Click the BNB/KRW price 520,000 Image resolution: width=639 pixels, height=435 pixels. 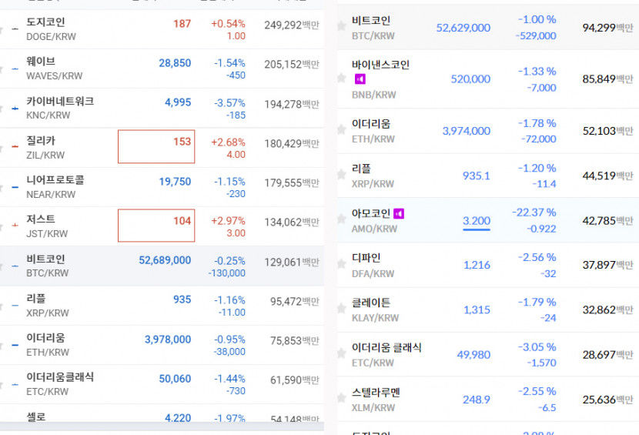470,79
